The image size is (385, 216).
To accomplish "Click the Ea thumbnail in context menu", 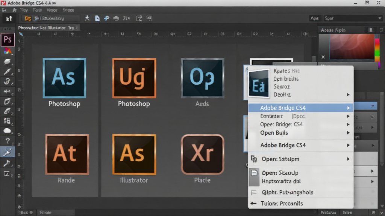I will pyautogui.click(x=259, y=84).
